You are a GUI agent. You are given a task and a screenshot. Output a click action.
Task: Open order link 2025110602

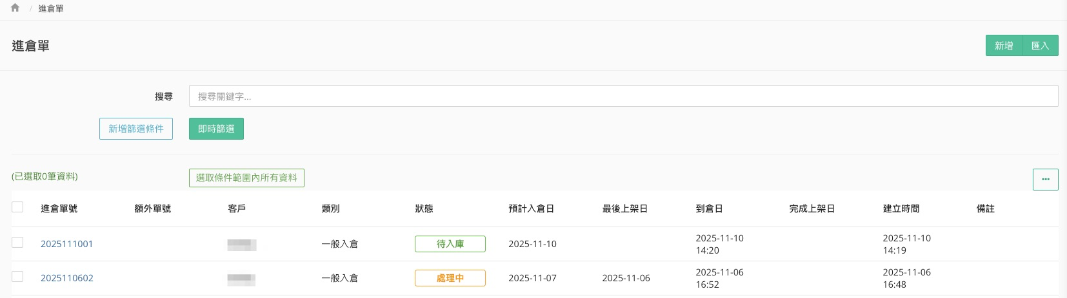point(67,278)
